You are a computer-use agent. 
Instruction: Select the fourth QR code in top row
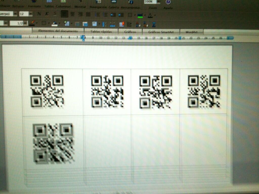point(204,91)
